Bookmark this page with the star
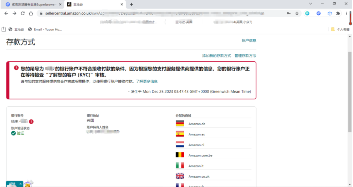 [x=297, y=13]
